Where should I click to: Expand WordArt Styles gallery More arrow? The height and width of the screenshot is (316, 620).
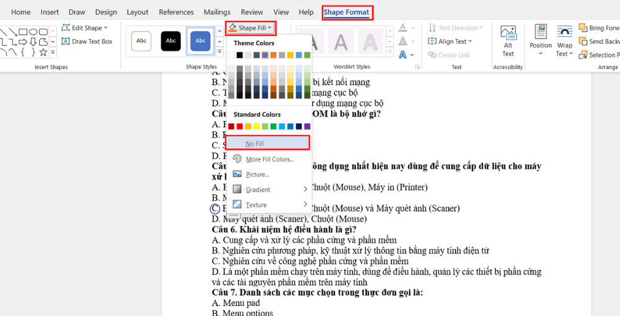(x=391, y=52)
